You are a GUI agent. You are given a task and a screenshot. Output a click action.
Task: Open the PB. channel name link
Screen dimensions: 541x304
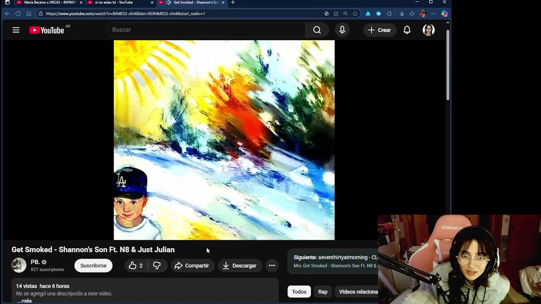coord(35,262)
